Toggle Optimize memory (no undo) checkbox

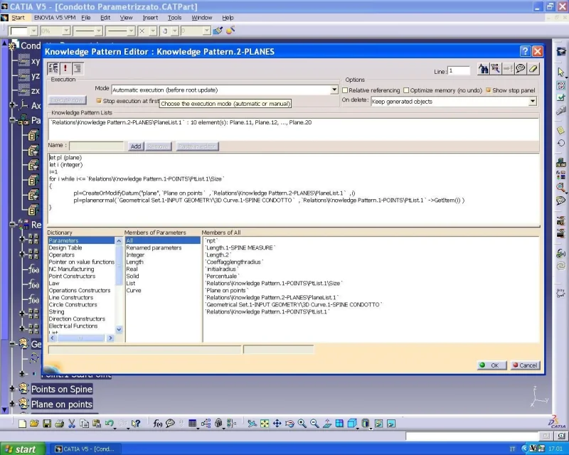[x=406, y=90]
